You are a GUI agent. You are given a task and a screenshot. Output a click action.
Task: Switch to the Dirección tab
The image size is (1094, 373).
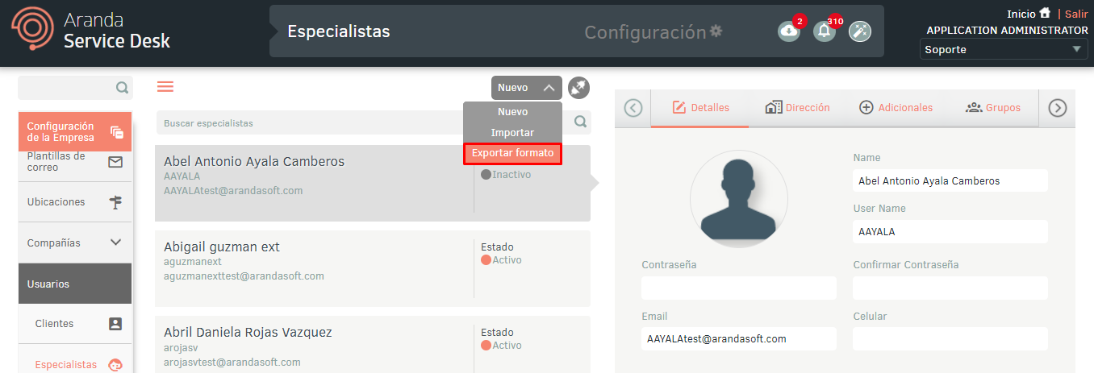[797, 108]
